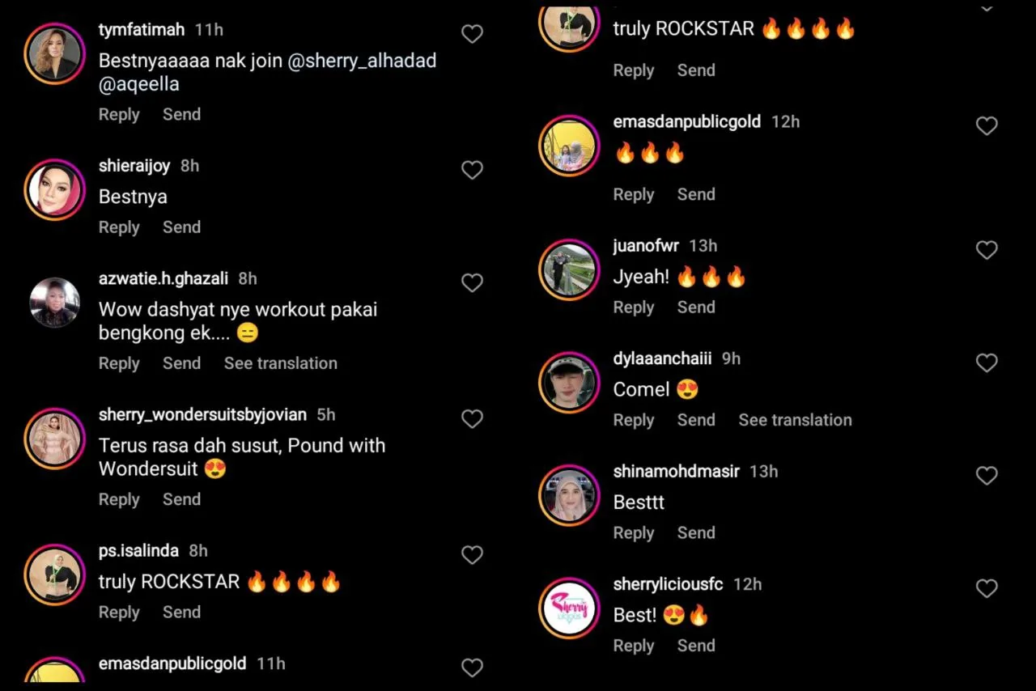Like azwatie.h.ghazali's comment
Screen dimensions: 1036x691
pyautogui.click(x=472, y=282)
